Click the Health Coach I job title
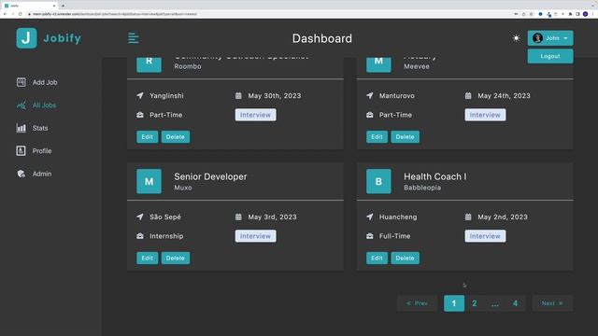This screenshot has height=336, width=598. pos(435,176)
